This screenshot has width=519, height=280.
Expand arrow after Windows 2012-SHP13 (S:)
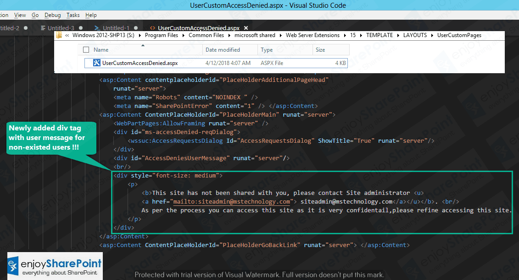140,35
